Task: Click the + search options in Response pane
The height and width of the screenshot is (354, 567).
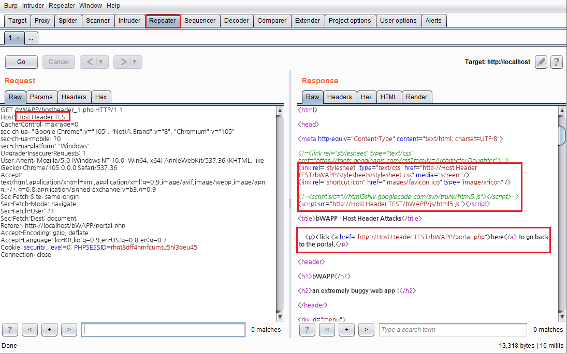Action: click(x=346, y=330)
